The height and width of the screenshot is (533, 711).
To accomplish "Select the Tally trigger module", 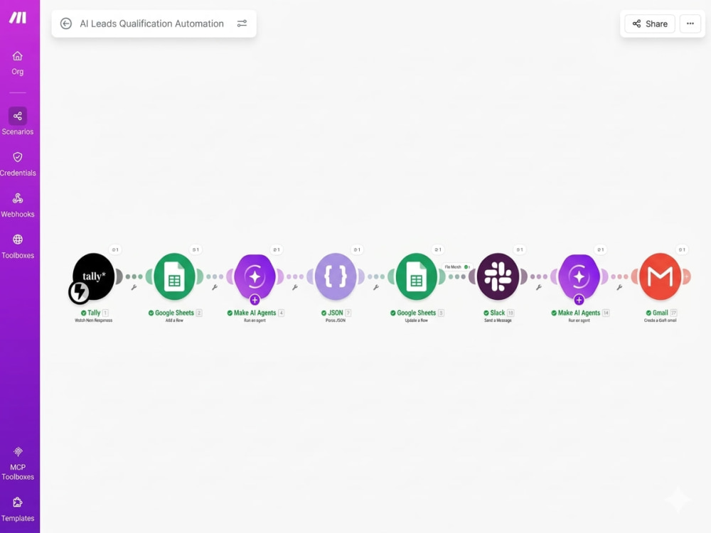I will 94,276.
